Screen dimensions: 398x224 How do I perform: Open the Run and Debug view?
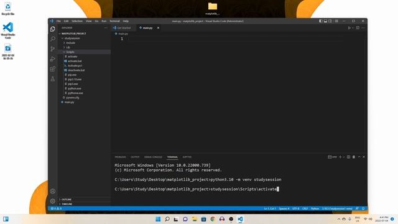point(52,59)
